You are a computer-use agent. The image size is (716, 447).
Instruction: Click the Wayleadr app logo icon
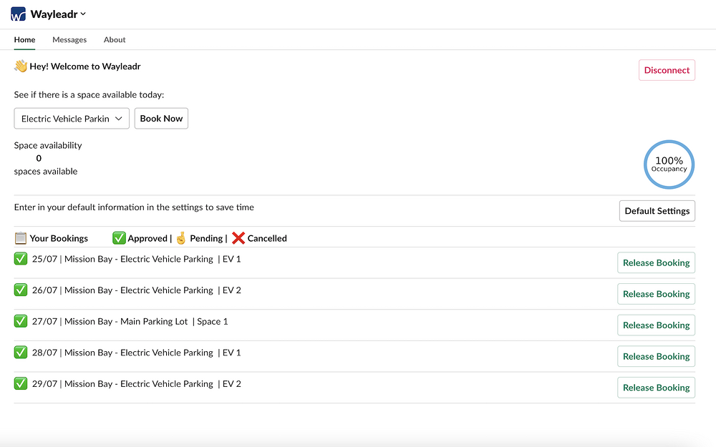pos(19,14)
